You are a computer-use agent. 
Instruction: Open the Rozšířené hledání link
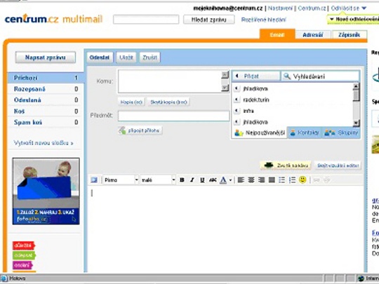pyautogui.click(x=263, y=20)
